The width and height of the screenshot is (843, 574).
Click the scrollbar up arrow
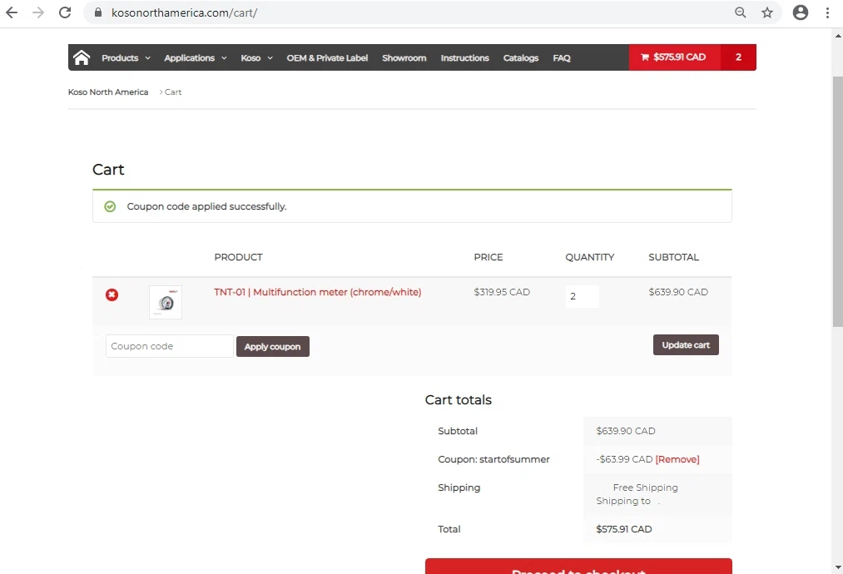838,36
